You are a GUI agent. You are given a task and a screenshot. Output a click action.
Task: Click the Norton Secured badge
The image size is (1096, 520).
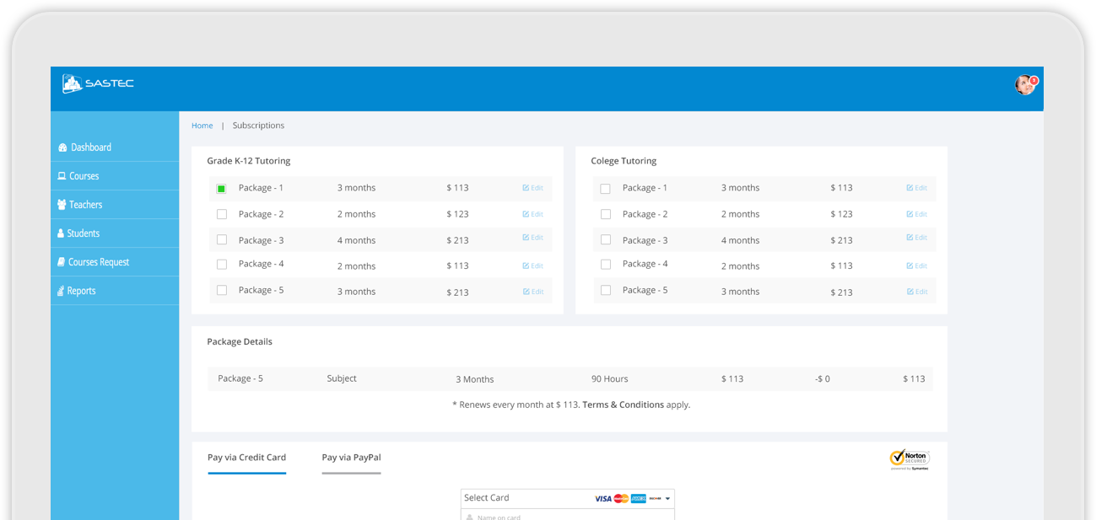point(909,459)
